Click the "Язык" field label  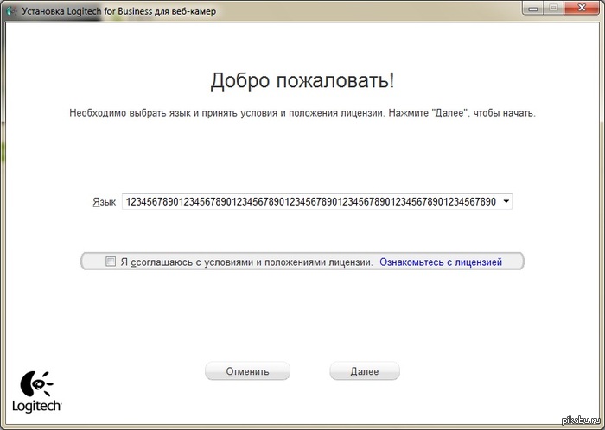click(x=104, y=202)
